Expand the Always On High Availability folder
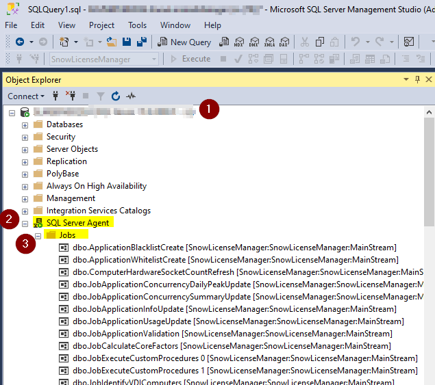 pos(25,187)
